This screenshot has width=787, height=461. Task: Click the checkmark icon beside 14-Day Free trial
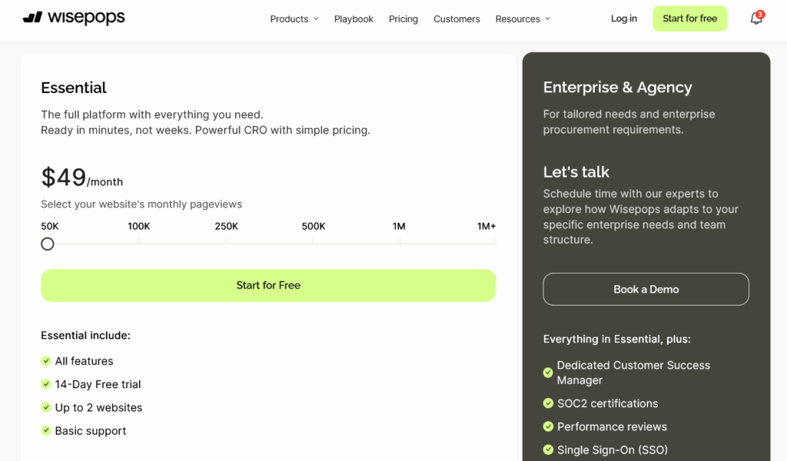tap(46, 384)
